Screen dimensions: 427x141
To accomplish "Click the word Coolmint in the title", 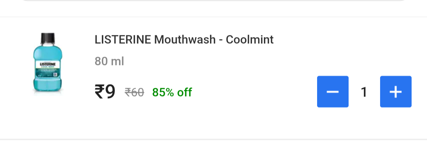I will [x=250, y=40].
